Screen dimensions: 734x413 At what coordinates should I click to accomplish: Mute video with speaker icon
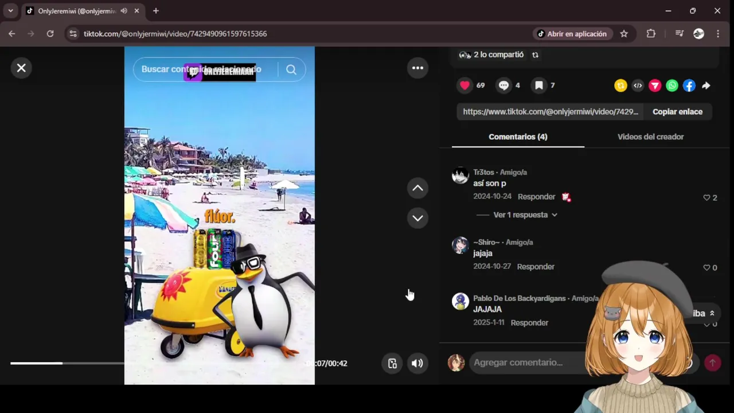click(x=417, y=363)
